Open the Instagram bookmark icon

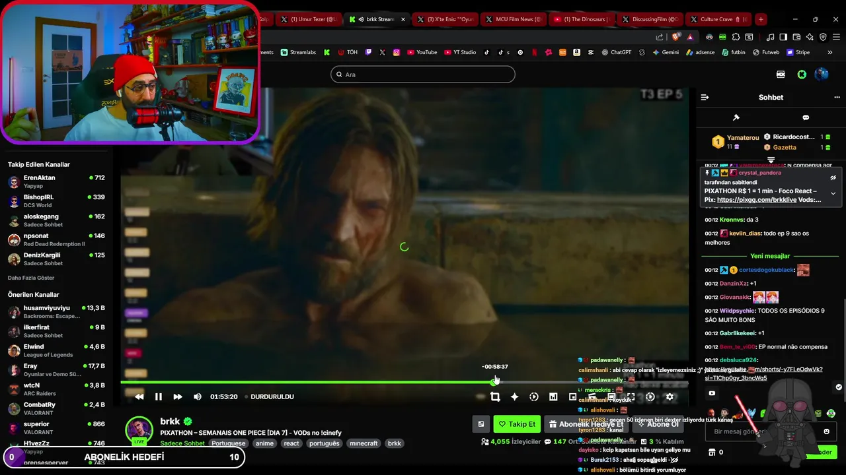coord(397,52)
